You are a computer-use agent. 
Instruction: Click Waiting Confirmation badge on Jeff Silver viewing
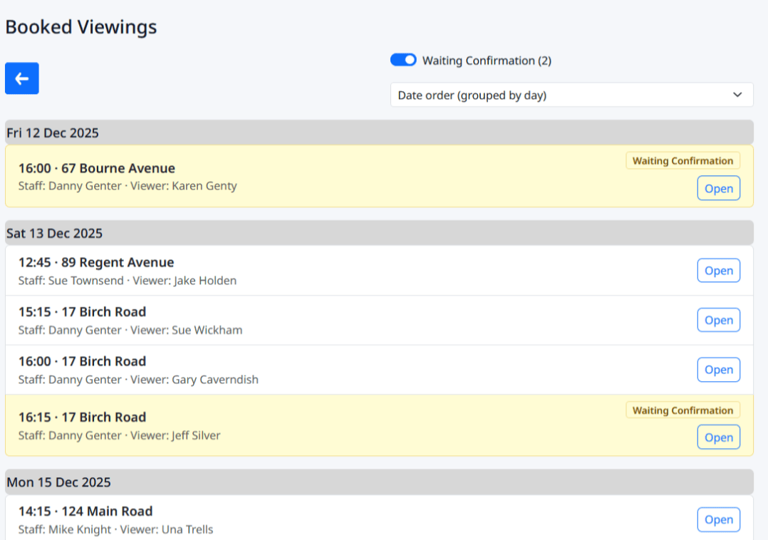tap(683, 410)
